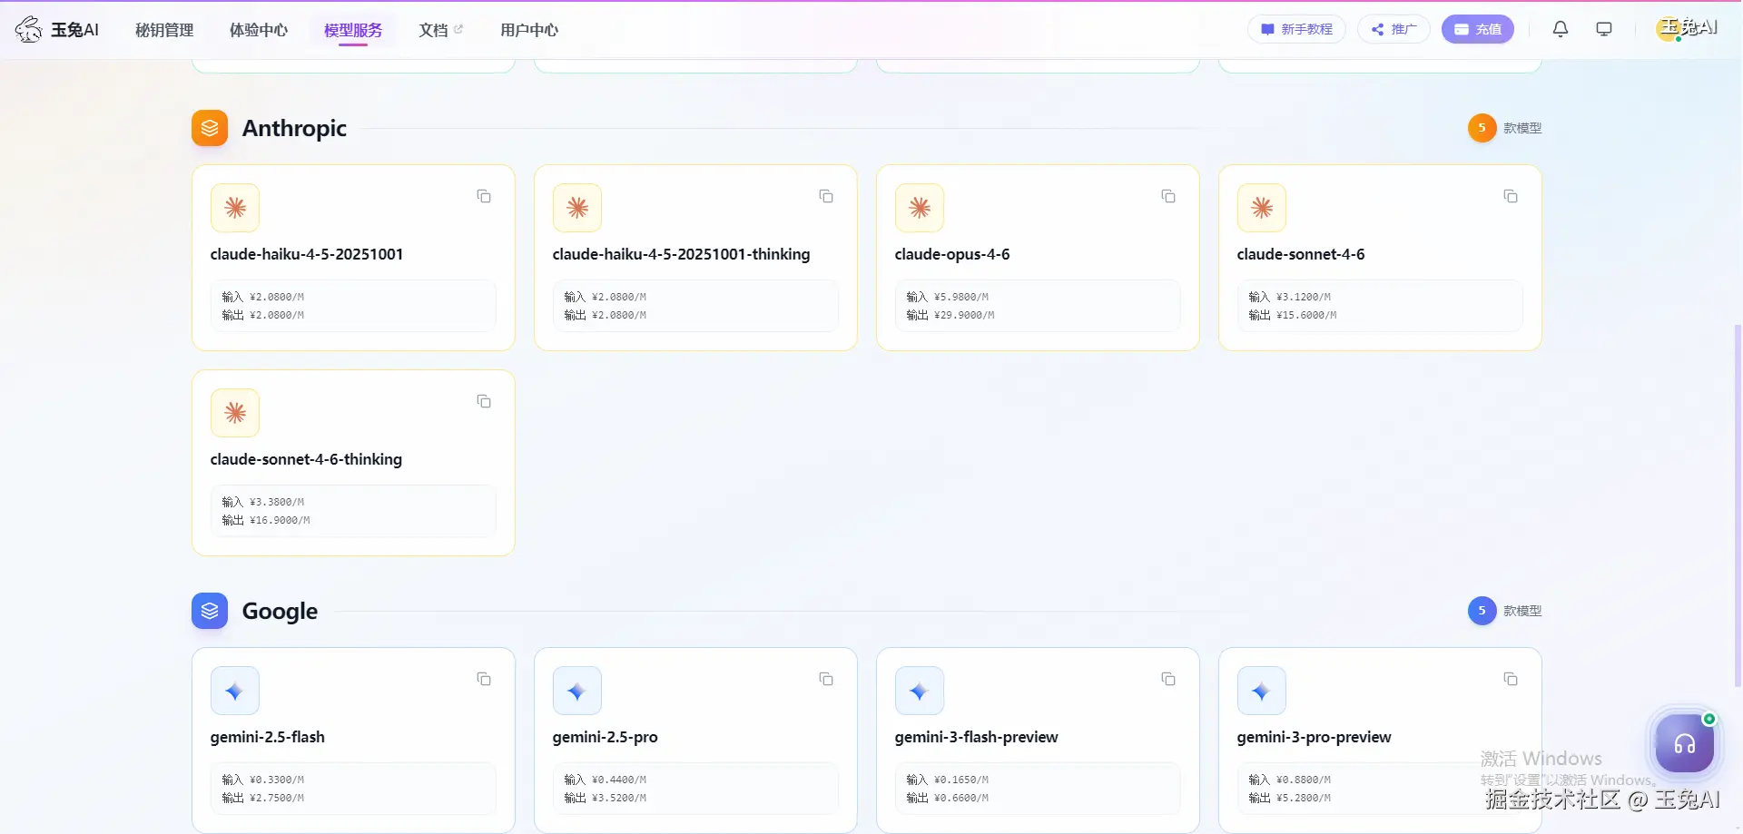Image resolution: width=1743 pixels, height=834 pixels.
Task: Click the orange Anthropic section icon
Action: [x=210, y=128]
